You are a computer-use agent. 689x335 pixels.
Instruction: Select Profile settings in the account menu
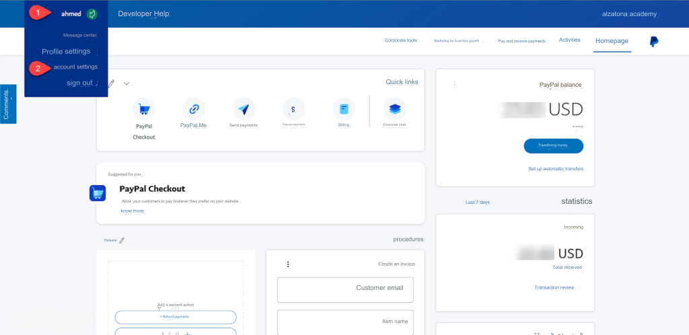(66, 51)
